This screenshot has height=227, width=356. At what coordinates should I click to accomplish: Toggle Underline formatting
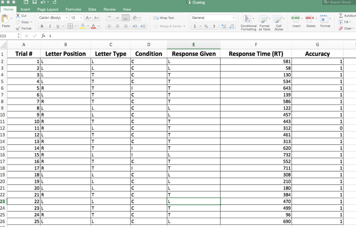pyautogui.click(x=58, y=26)
